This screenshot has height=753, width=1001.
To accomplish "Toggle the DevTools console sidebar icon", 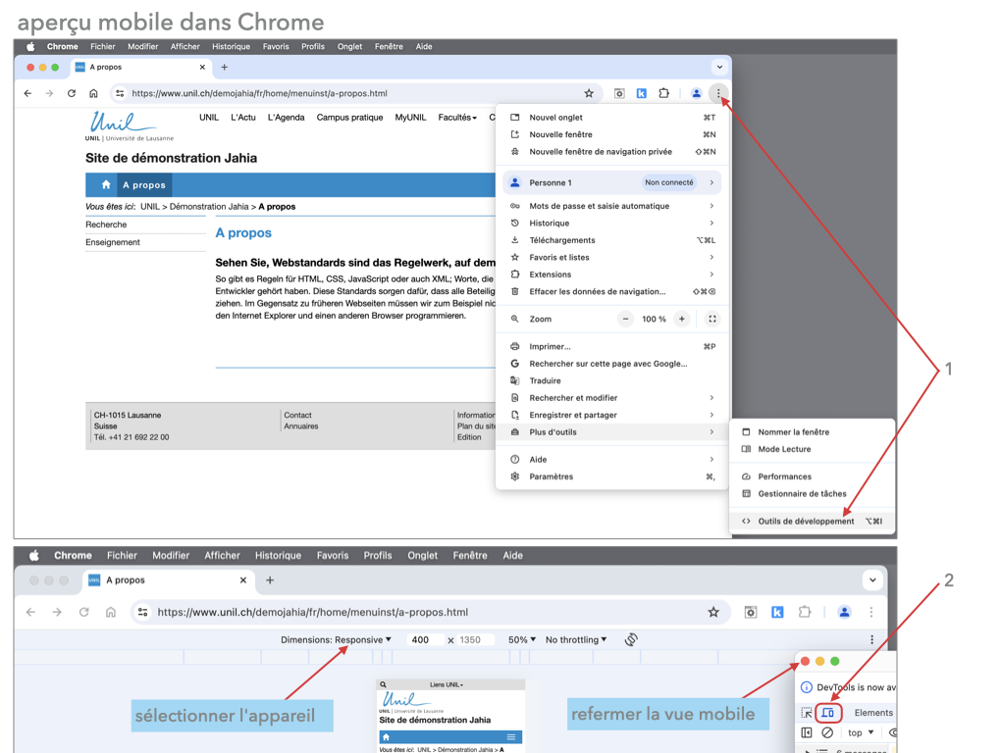I will pos(807,732).
